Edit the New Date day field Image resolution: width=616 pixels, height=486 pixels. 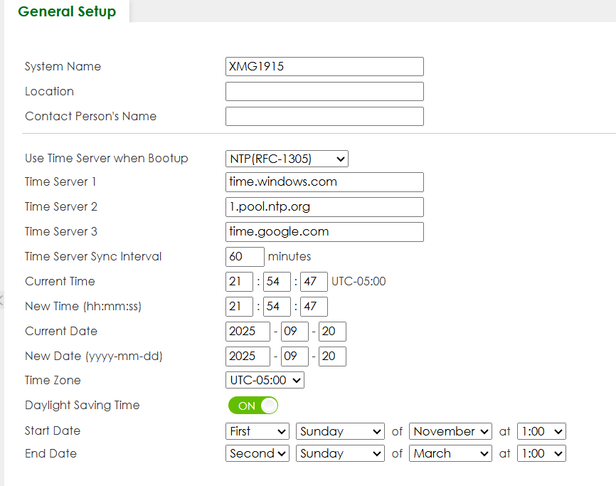coord(332,356)
